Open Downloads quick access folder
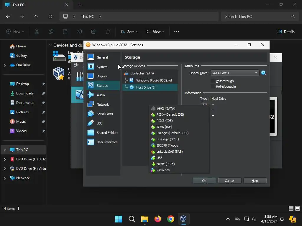The image size is (302, 226). pyautogui.click(x=25, y=93)
